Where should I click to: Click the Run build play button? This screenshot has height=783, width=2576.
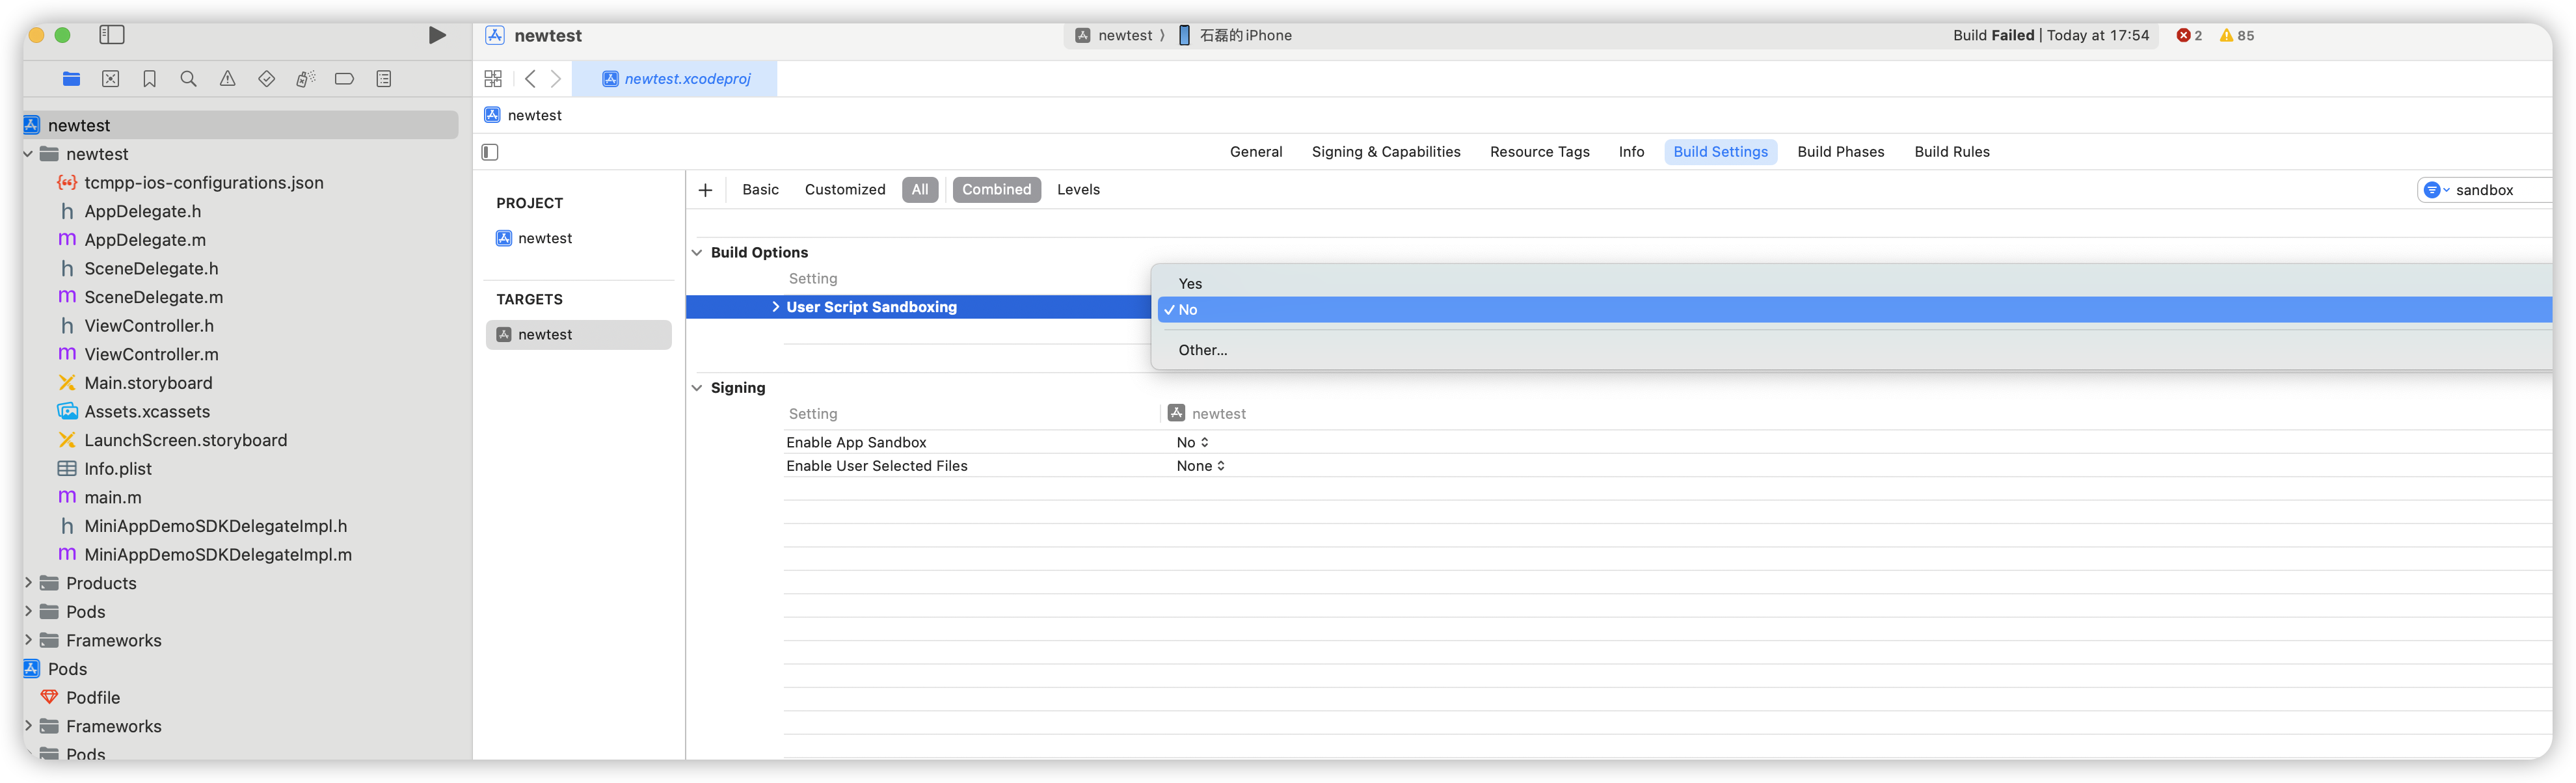coord(437,36)
